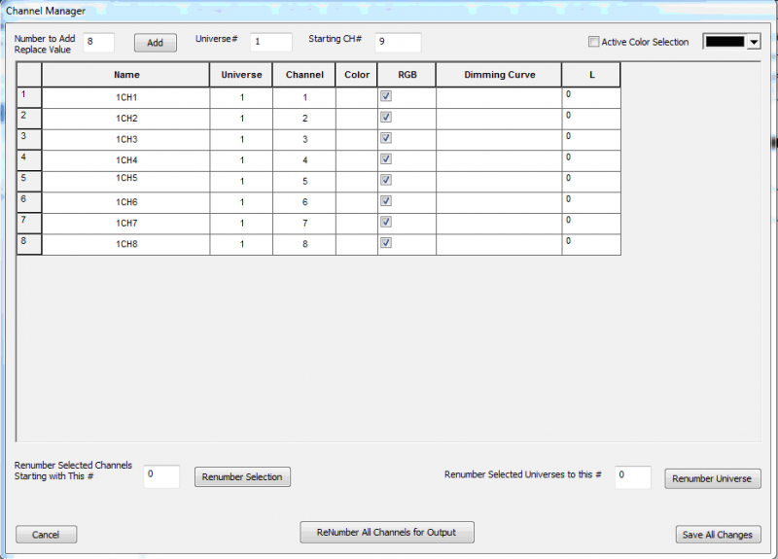
Task: Click the Renumber Selected Universes number field
Action: pos(632,476)
